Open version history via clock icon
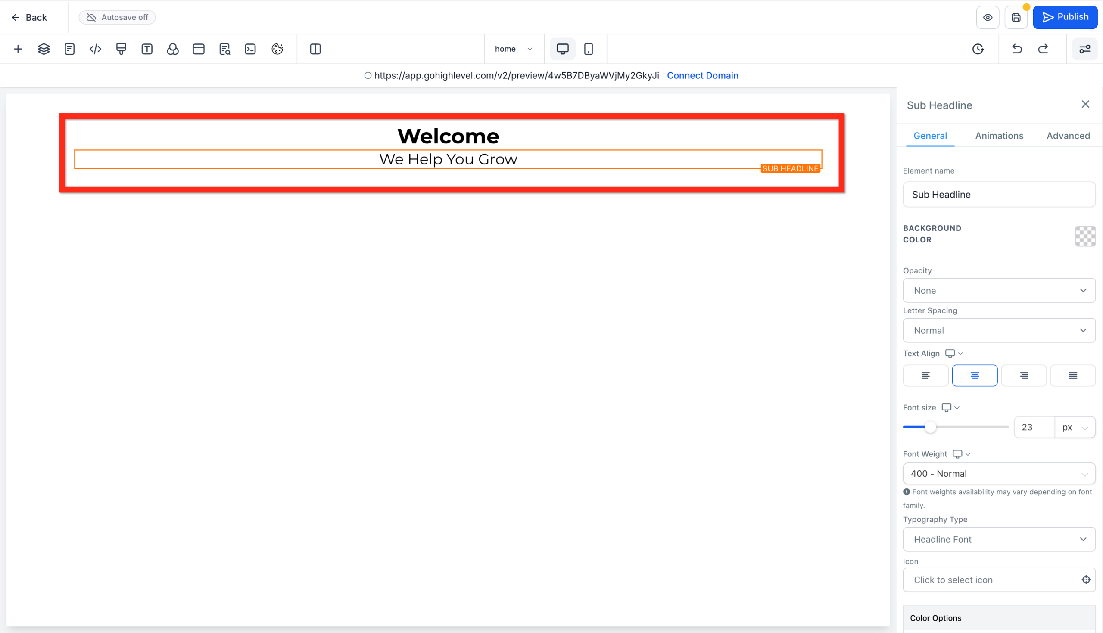1103x633 pixels. [978, 49]
